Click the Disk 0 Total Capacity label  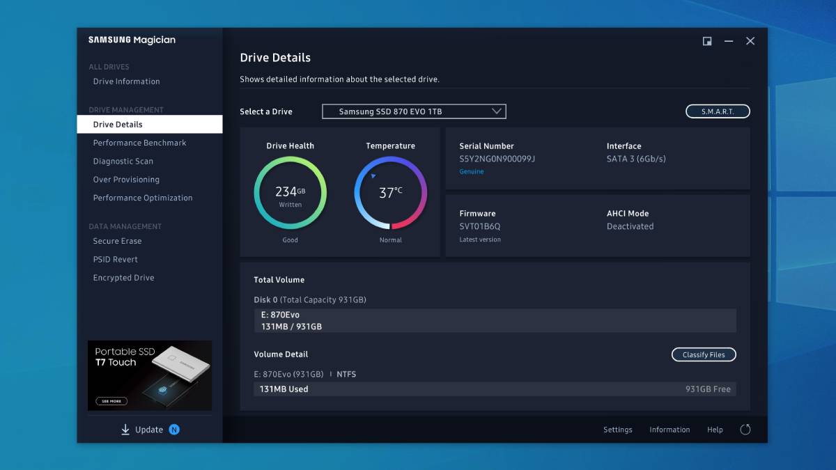pos(310,300)
